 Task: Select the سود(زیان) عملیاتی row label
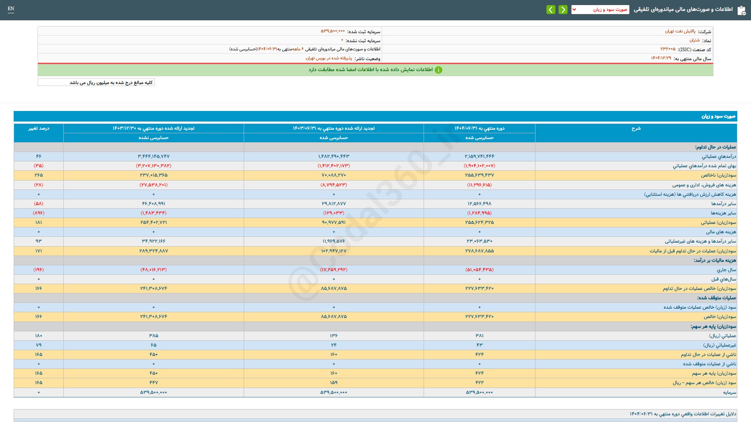[718, 223]
